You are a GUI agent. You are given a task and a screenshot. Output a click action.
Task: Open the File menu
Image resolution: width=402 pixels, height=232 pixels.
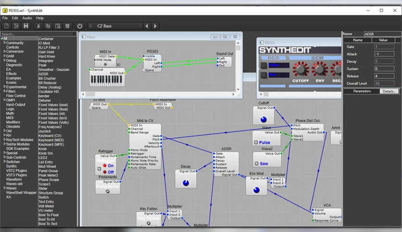tap(5, 18)
